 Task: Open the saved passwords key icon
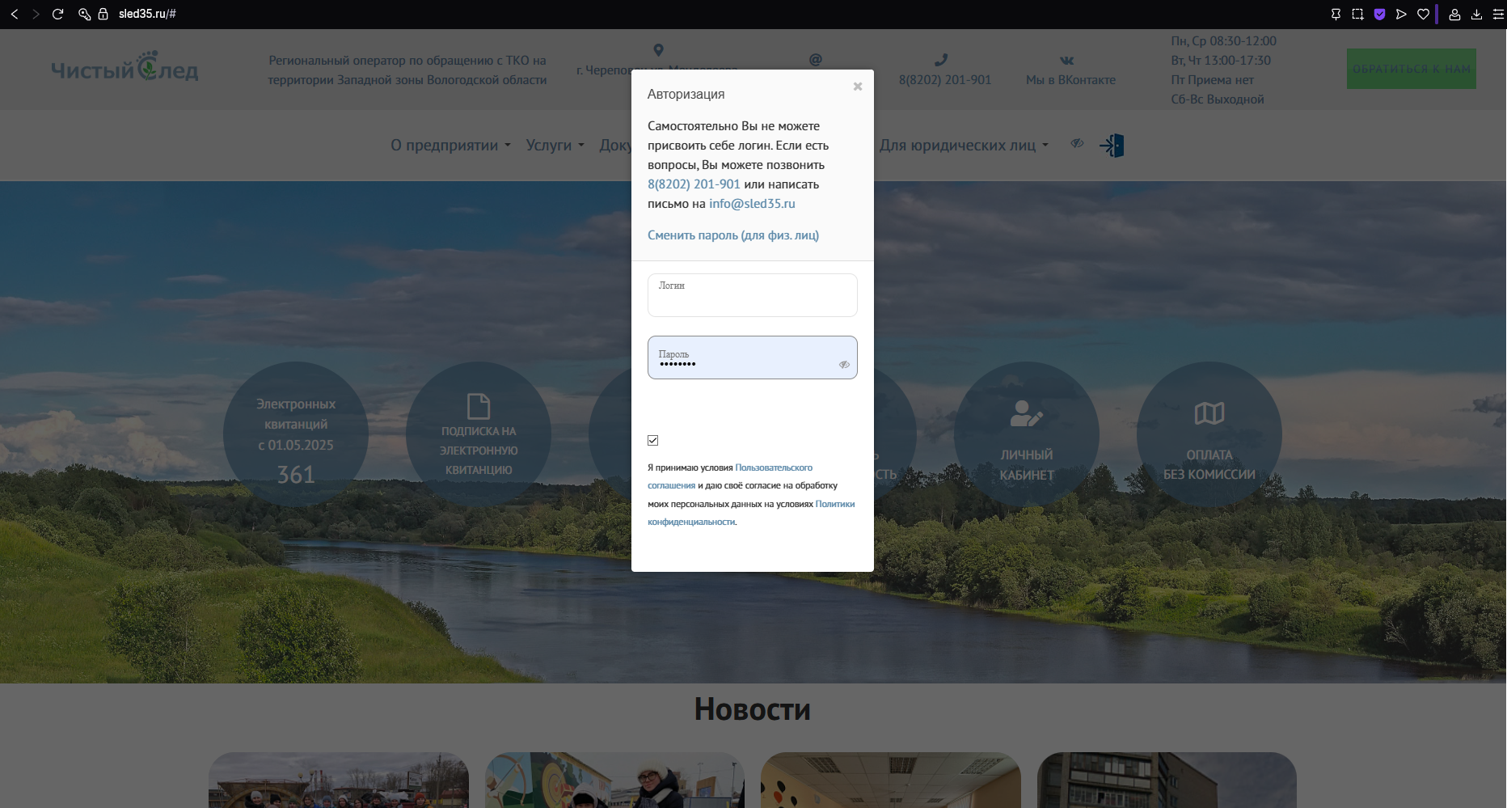pyautogui.click(x=83, y=14)
